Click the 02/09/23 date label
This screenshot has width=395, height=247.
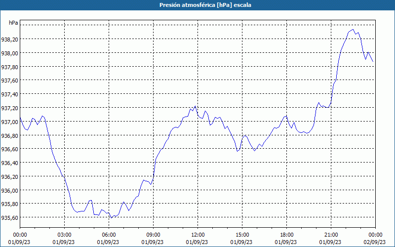[x=375, y=242]
